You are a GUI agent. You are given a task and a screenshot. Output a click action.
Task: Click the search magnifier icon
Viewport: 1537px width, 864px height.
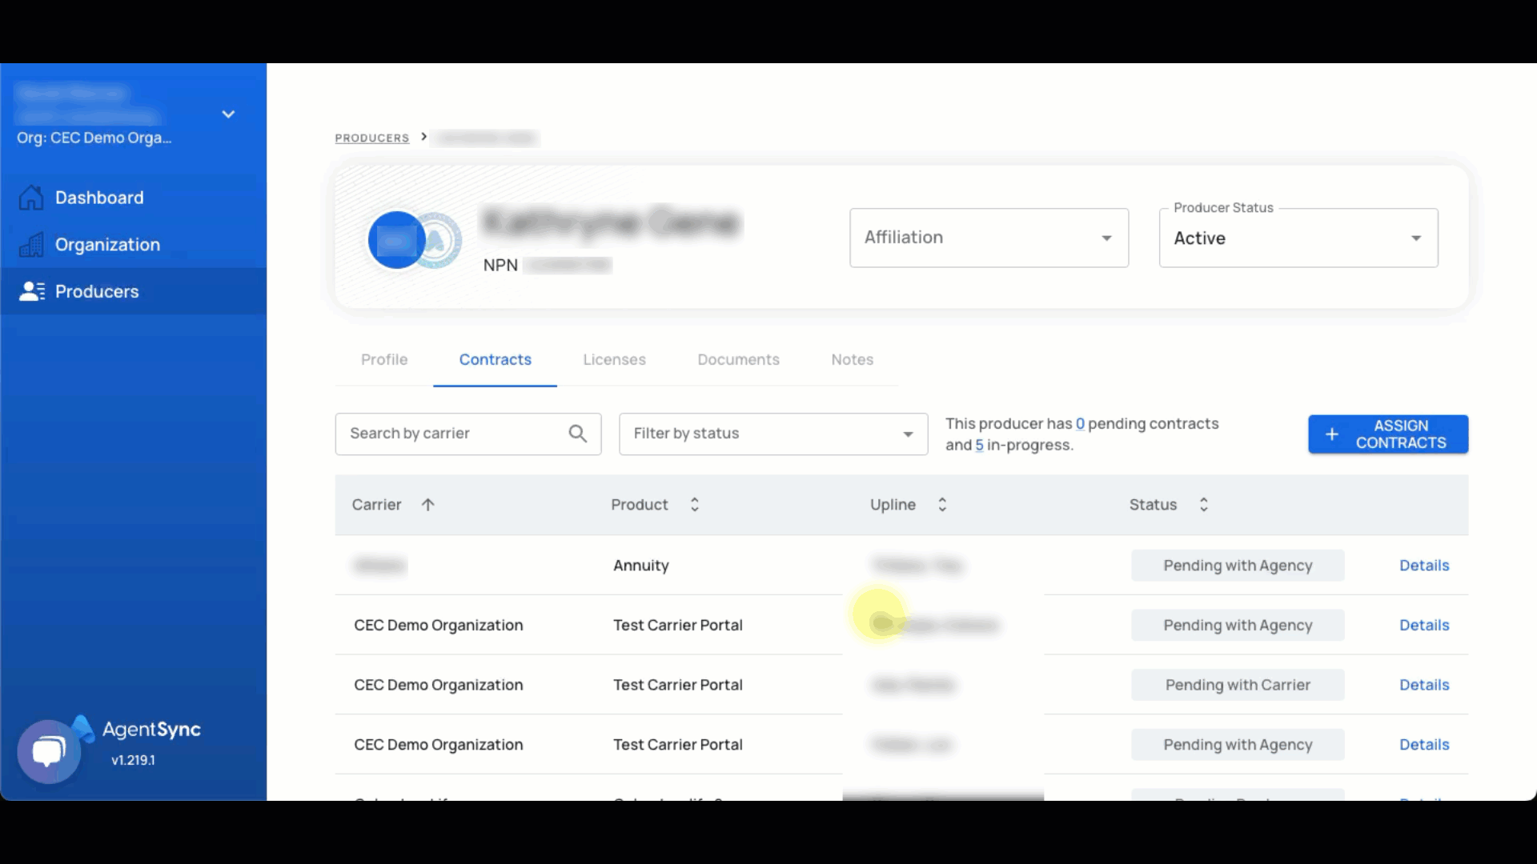click(577, 434)
